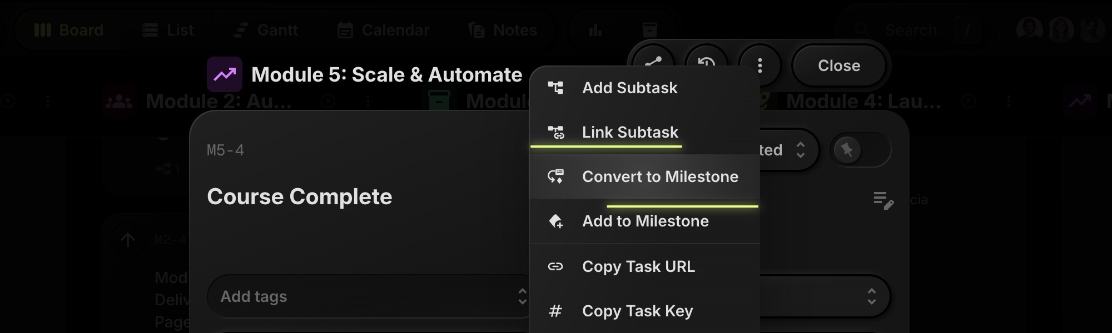This screenshot has width=1112, height=333.
Task: Toggle the pin task switch
Action: (860, 149)
